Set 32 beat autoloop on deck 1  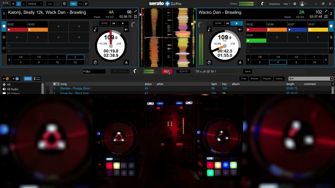click(75, 62)
